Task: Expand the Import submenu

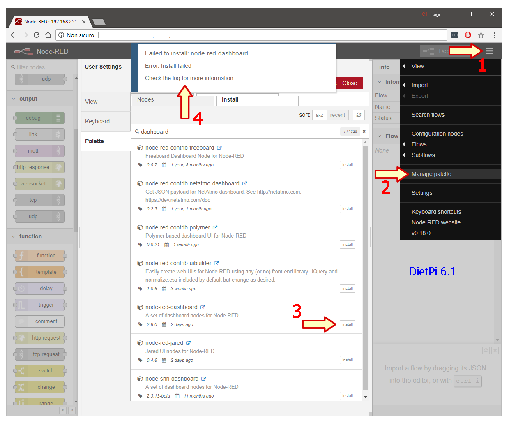Action: 450,85
